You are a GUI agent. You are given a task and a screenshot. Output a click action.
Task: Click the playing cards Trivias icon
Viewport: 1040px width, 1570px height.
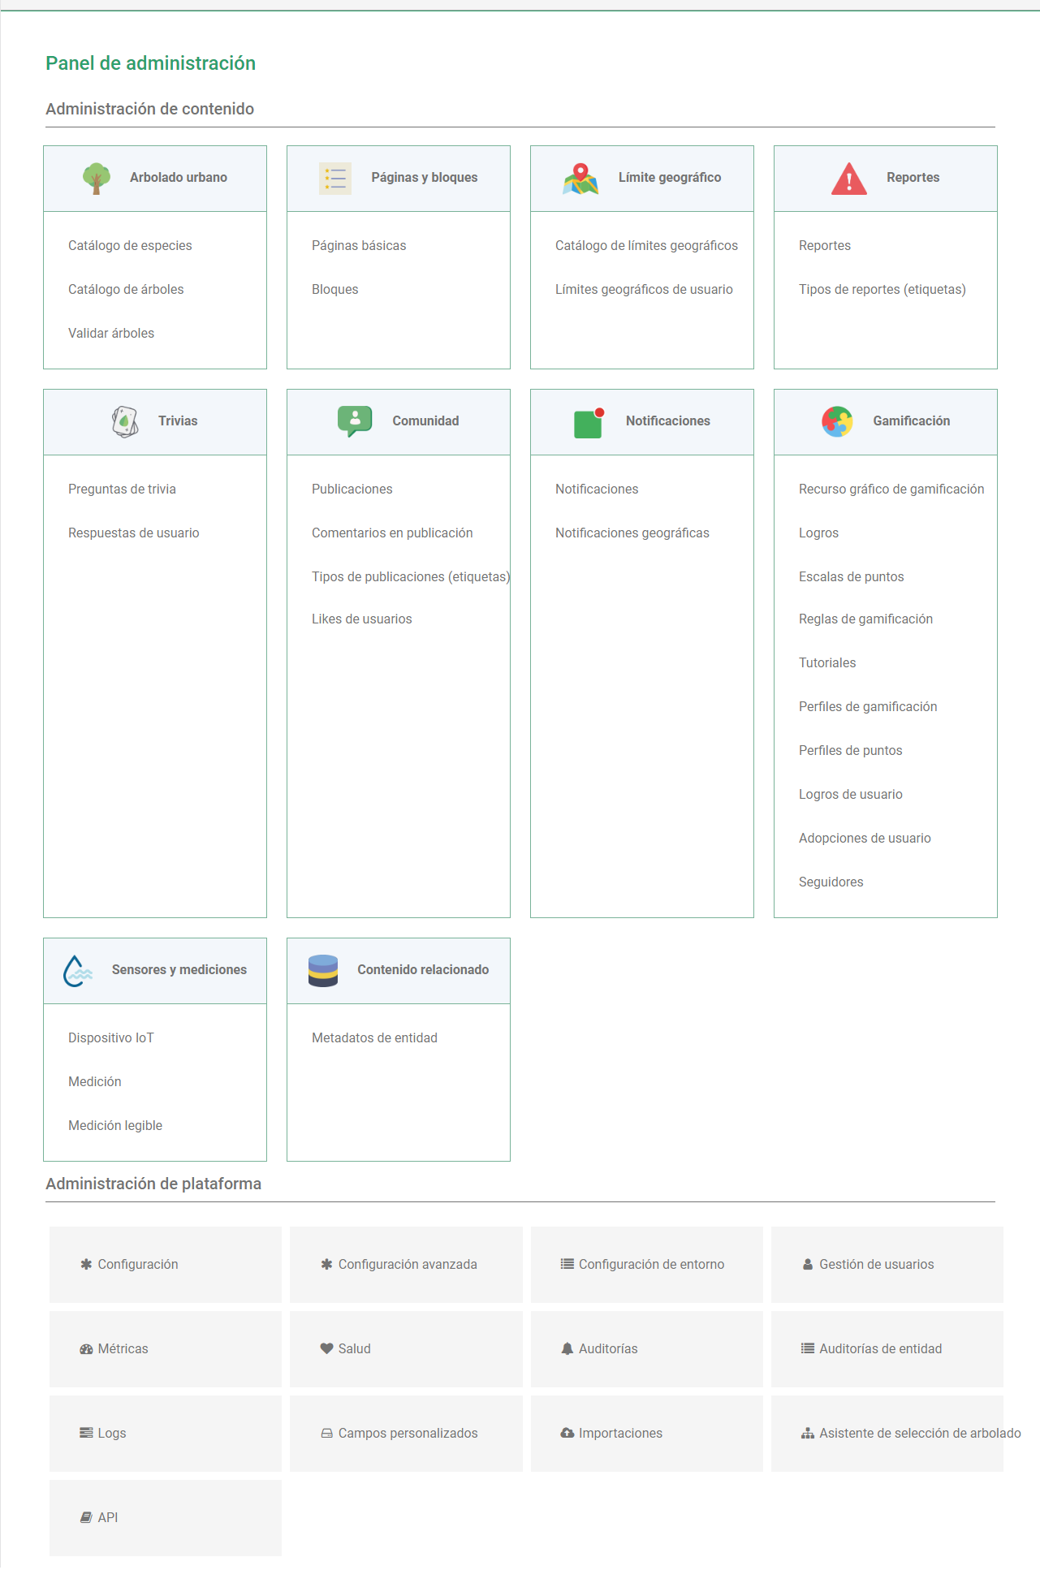pyautogui.click(x=125, y=421)
